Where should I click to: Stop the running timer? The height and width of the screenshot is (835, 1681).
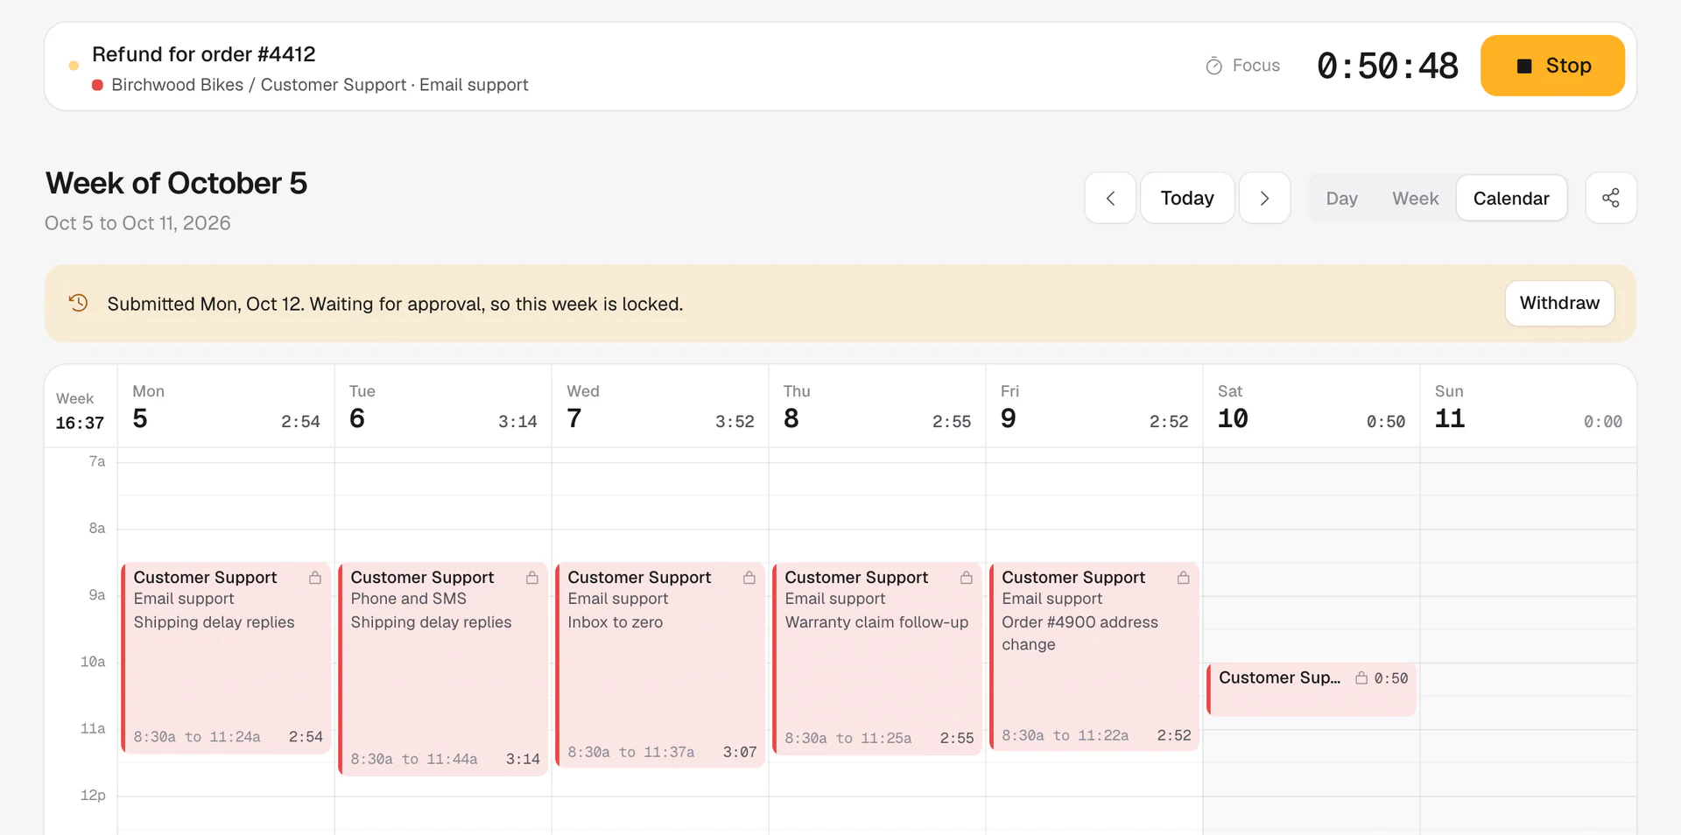click(1552, 66)
